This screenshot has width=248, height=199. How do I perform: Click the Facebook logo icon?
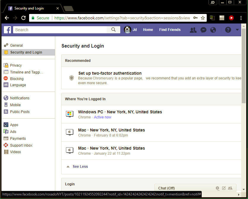point(7,30)
